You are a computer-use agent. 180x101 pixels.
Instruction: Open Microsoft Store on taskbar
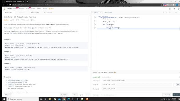[55, 99]
